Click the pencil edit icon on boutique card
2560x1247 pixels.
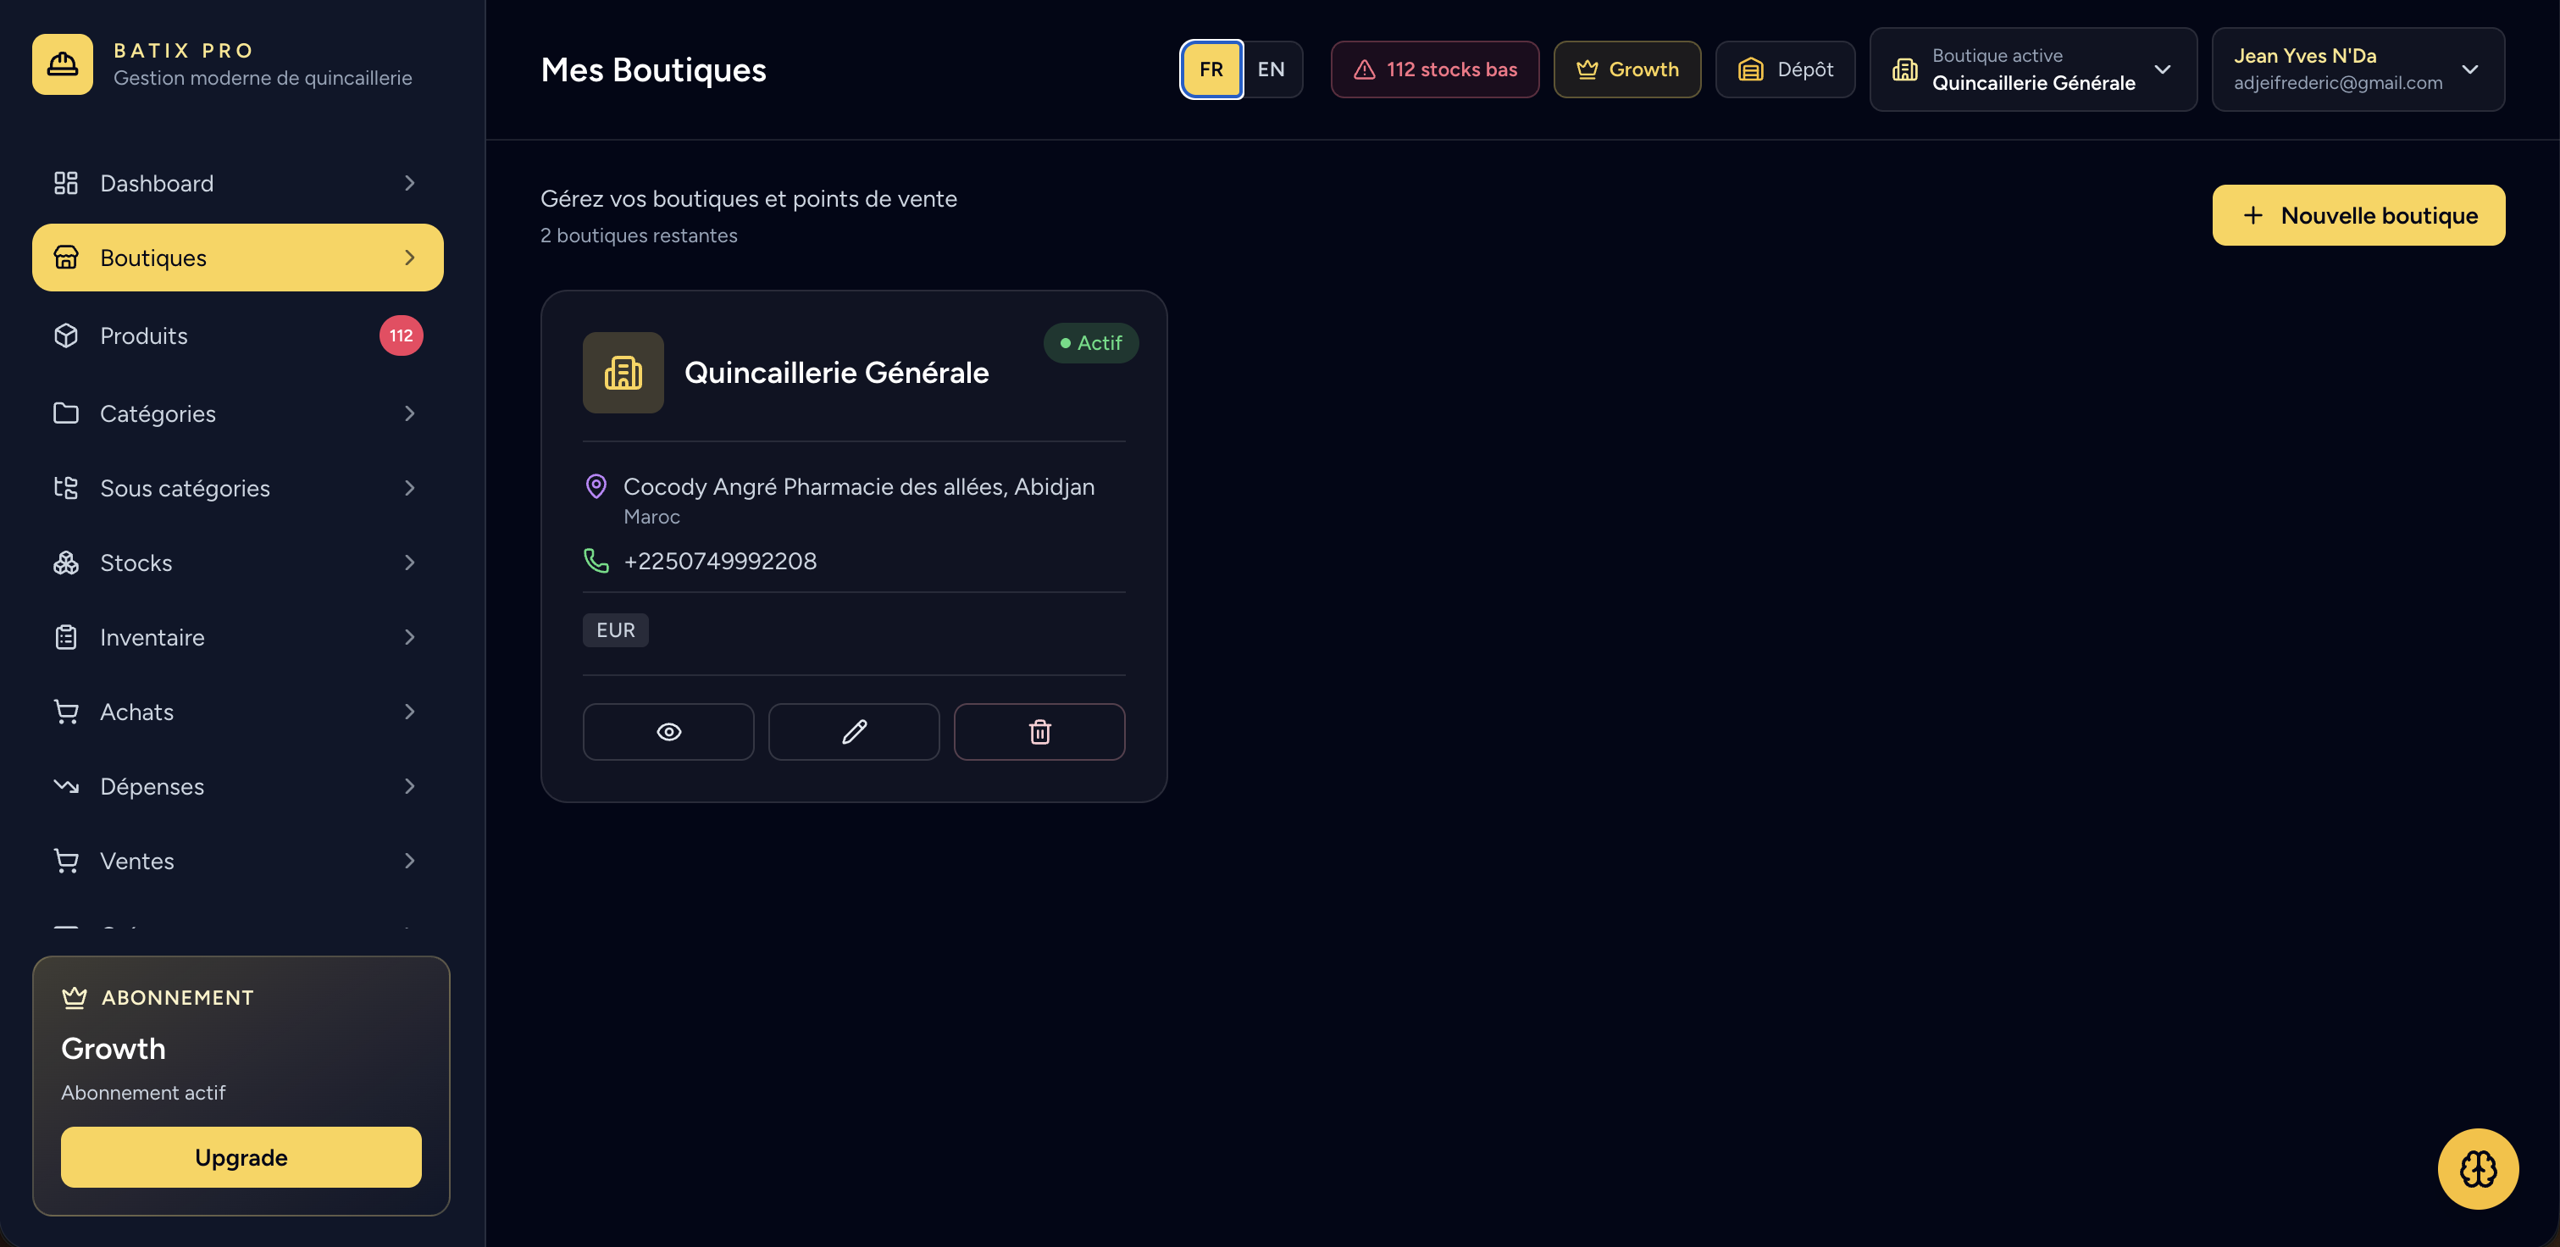click(x=854, y=731)
